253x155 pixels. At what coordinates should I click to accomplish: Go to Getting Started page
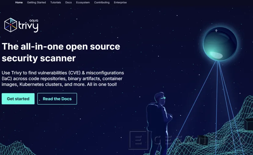click(x=36, y=2)
